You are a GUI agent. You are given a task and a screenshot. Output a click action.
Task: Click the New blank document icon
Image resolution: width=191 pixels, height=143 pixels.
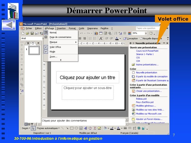pyautogui.click(x=23, y=33)
